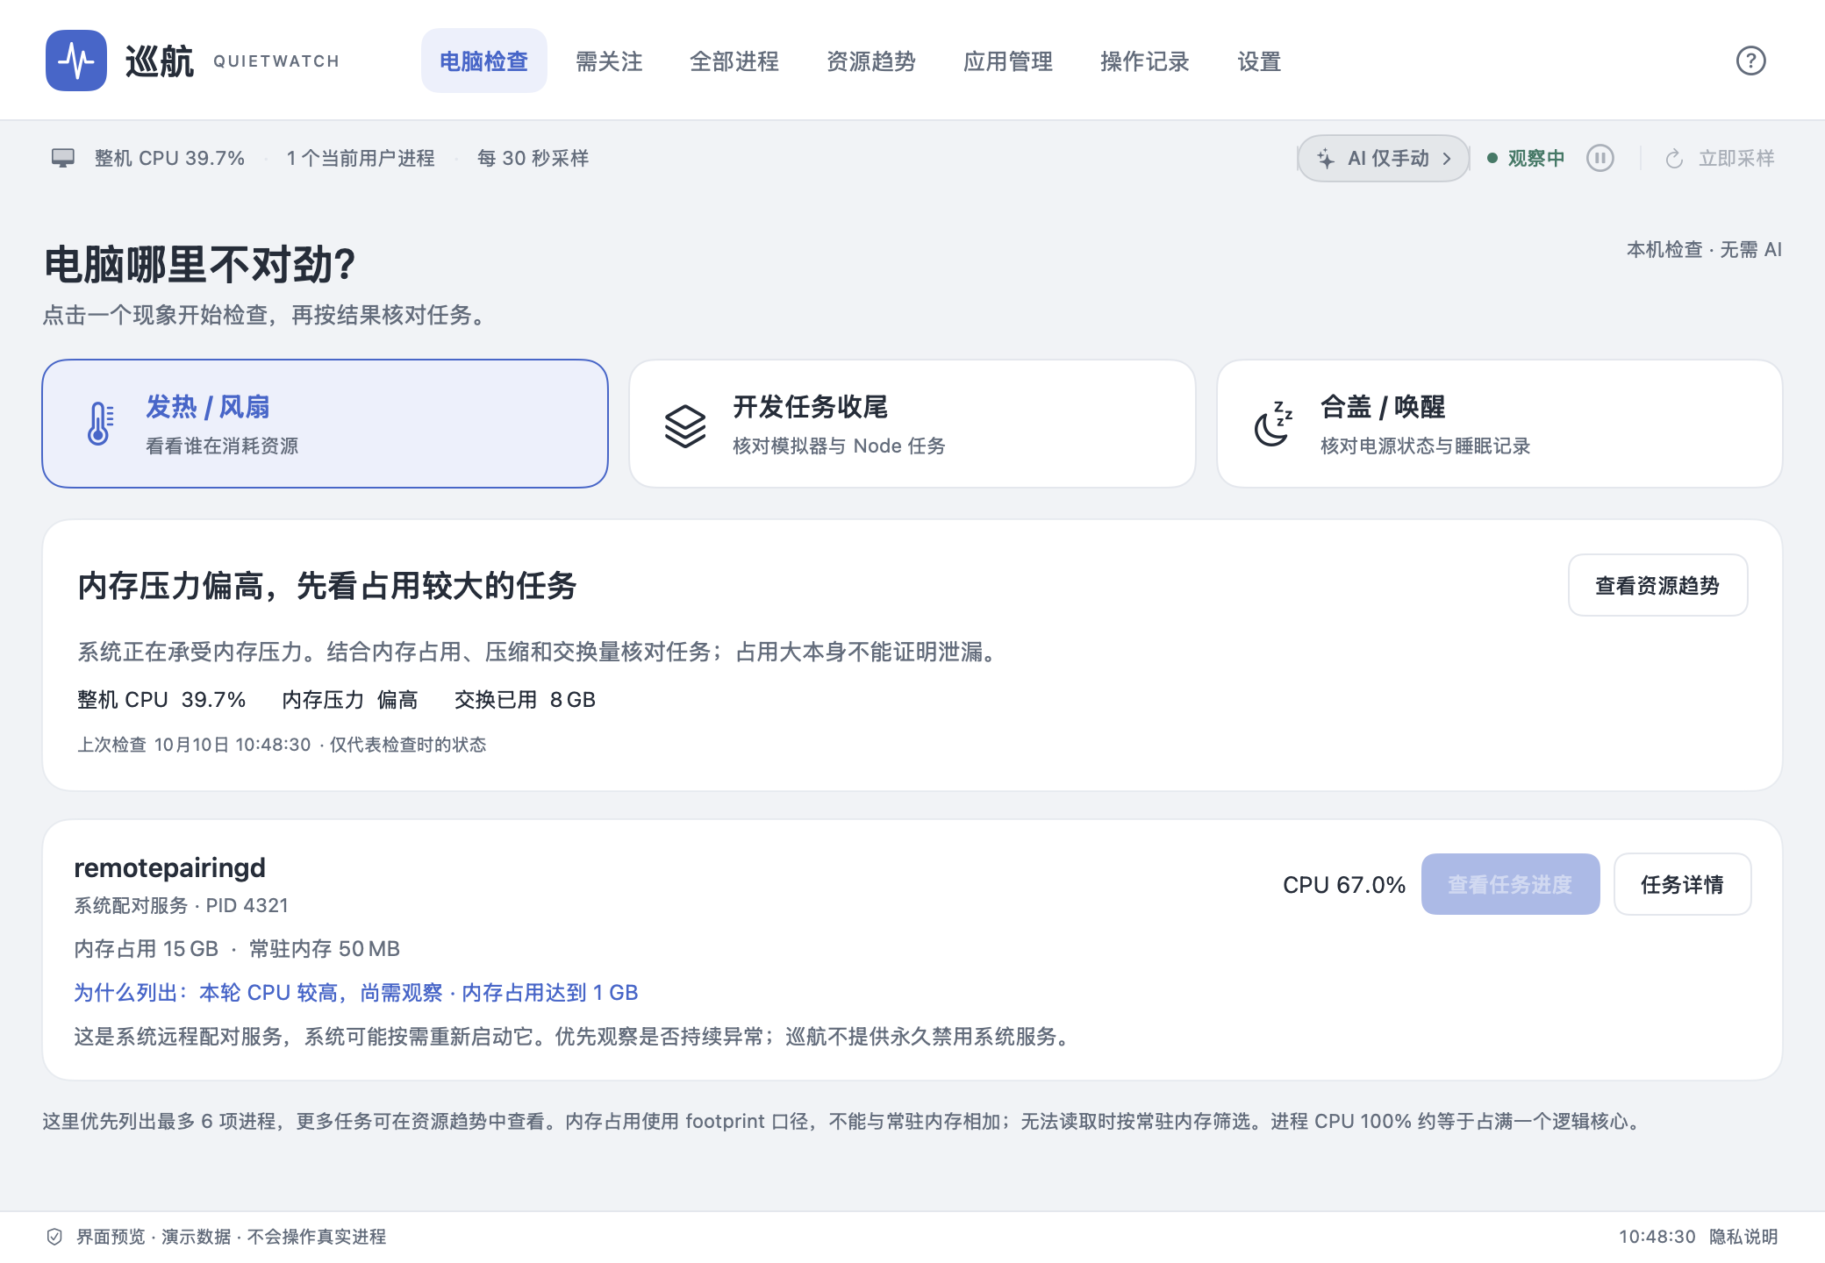1825x1263 pixels.
Task: Click the monitor icon beside 整机 CPU
Action: coord(63,158)
